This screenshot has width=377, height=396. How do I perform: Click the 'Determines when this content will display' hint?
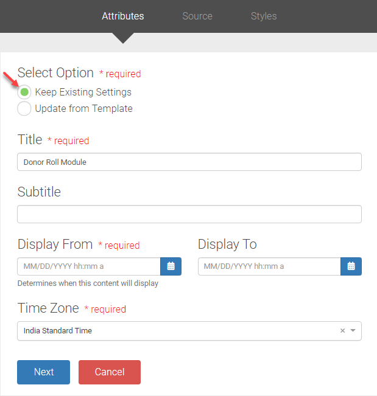(88, 283)
